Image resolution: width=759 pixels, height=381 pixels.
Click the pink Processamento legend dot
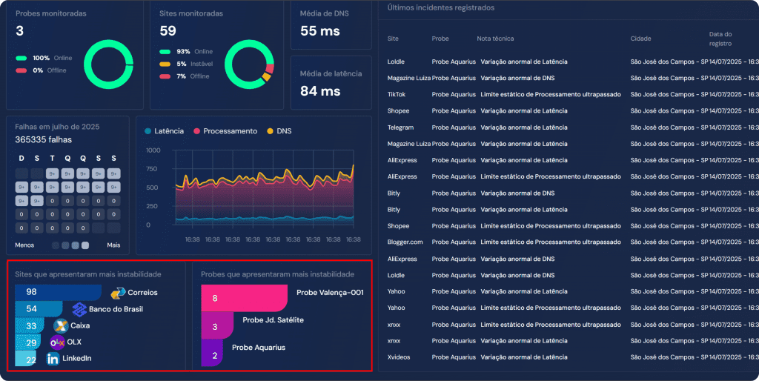pyautogui.click(x=196, y=131)
